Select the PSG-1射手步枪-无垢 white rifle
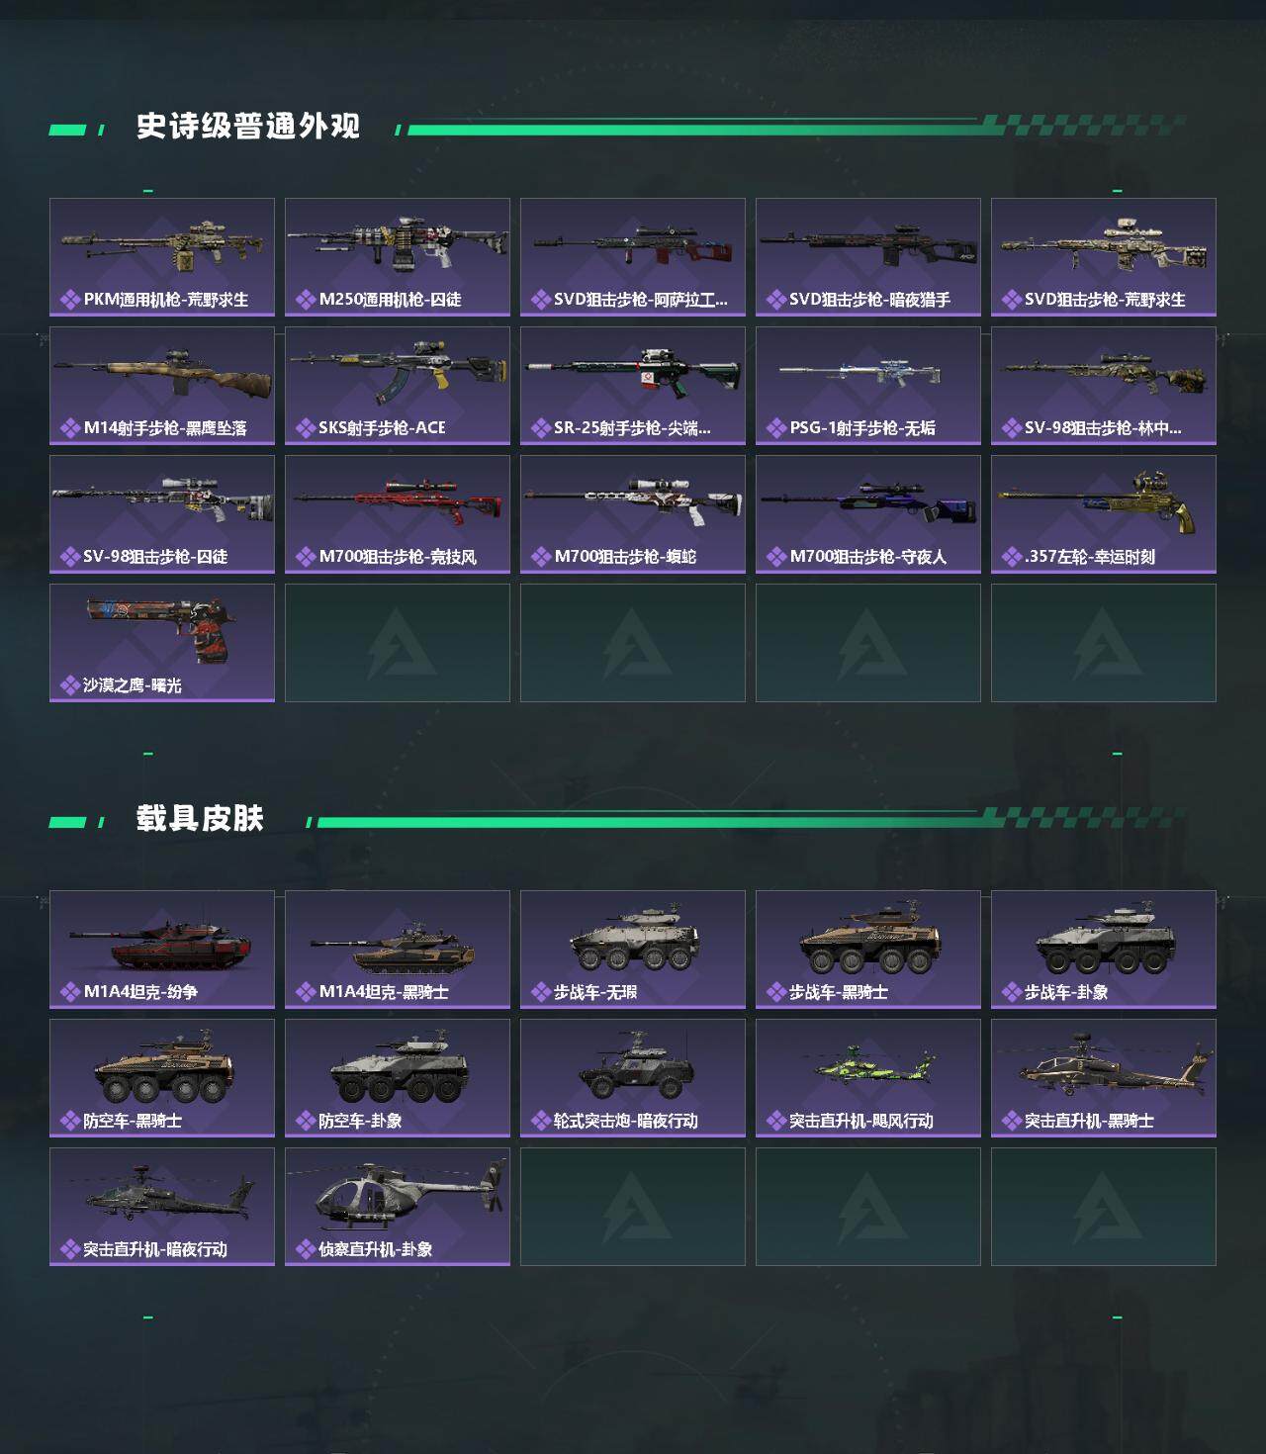 868,386
